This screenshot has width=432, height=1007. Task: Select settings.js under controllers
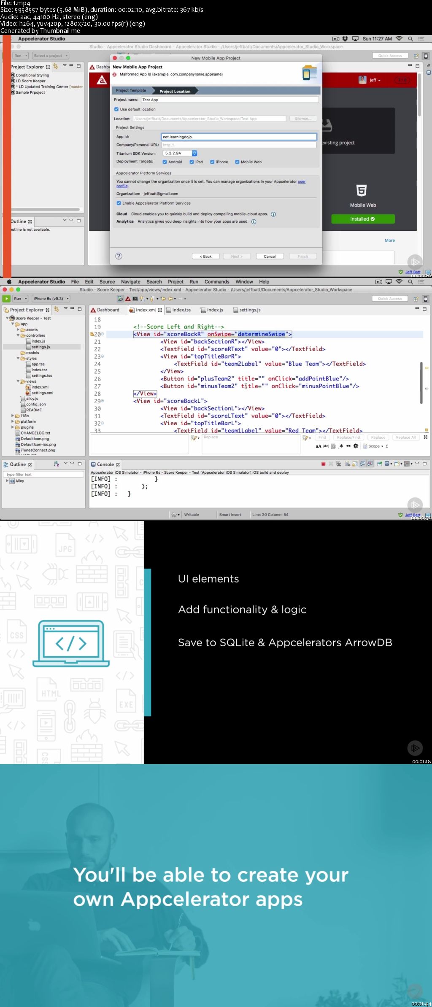point(40,347)
